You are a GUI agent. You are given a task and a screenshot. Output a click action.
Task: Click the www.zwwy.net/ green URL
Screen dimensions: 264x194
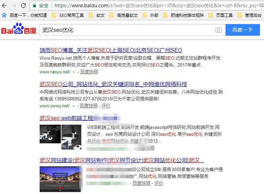55,106
